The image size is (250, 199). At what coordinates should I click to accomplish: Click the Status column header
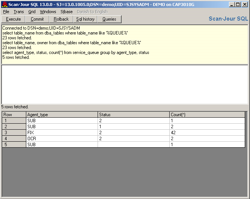coord(133,114)
